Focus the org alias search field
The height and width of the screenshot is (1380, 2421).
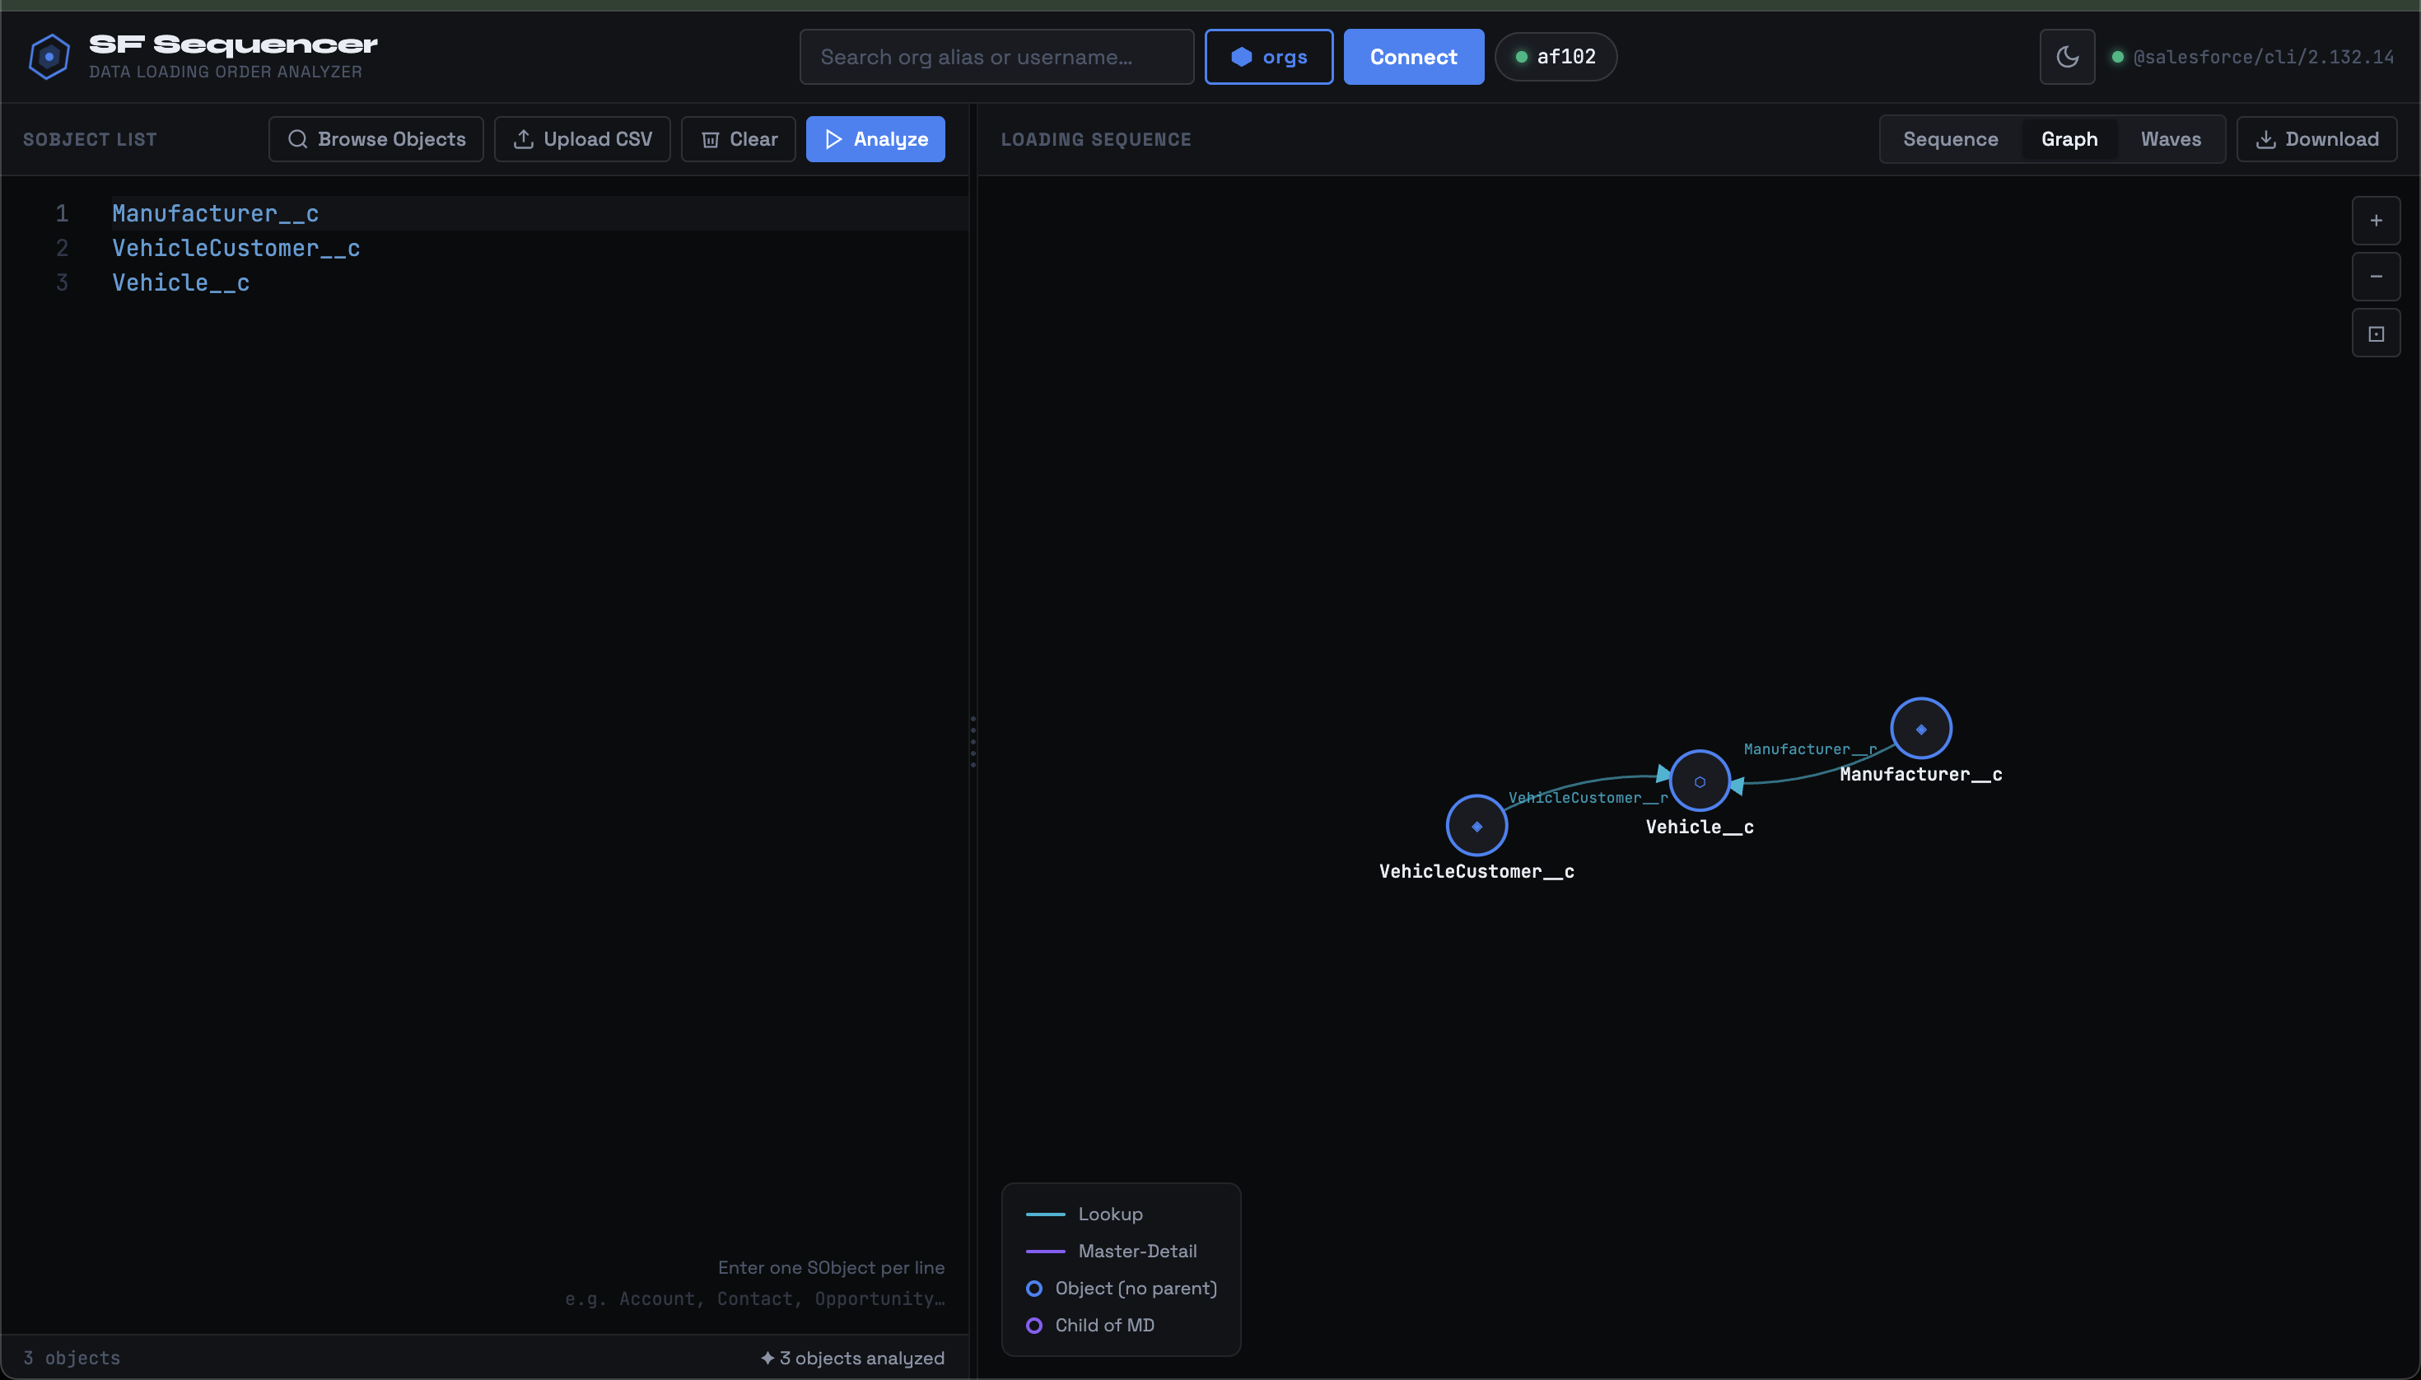(x=996, y=57)
